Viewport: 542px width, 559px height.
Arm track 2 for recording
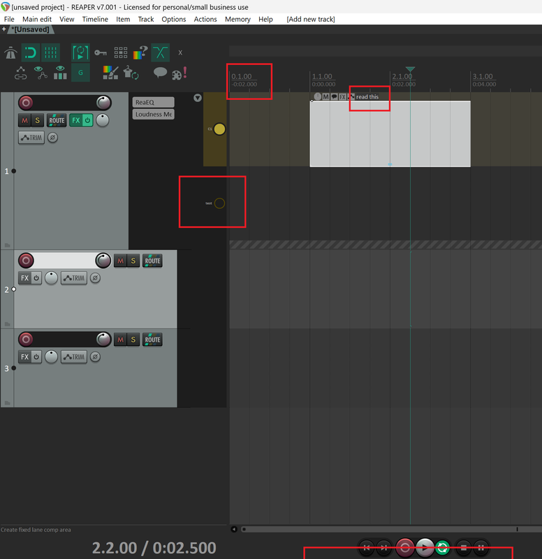[x=26, y=261]
